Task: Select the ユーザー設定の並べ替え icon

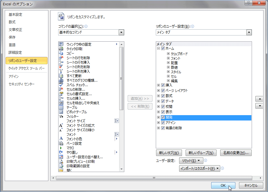Action: point(61,157)
